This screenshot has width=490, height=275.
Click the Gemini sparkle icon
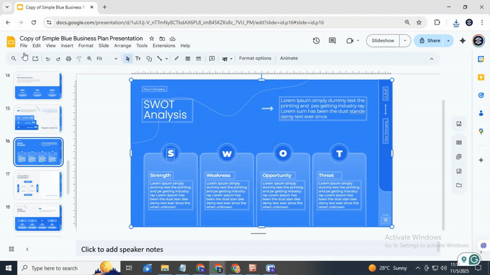point(462,41)
